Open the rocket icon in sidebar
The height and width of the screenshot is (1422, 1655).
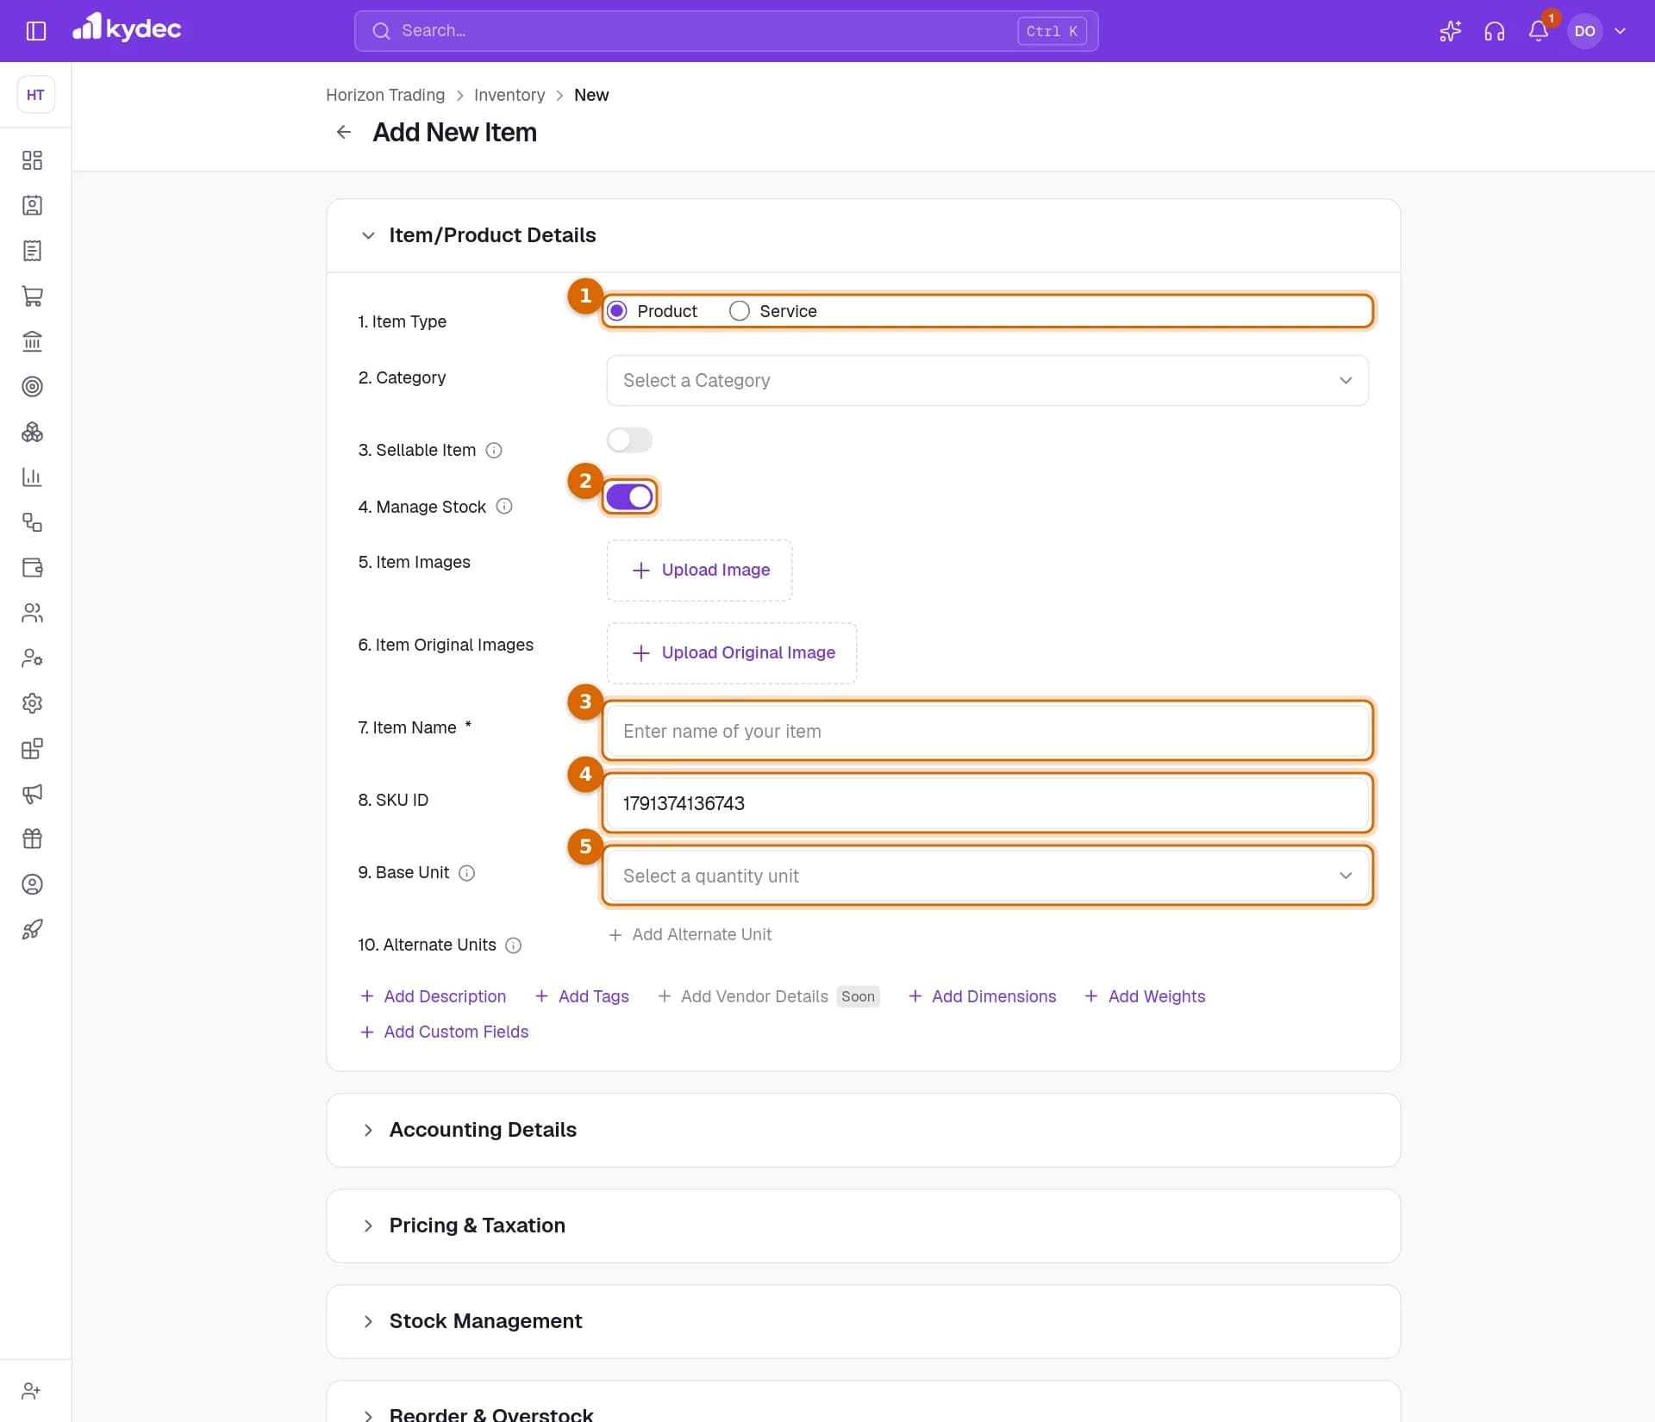[x=32, y=929]
